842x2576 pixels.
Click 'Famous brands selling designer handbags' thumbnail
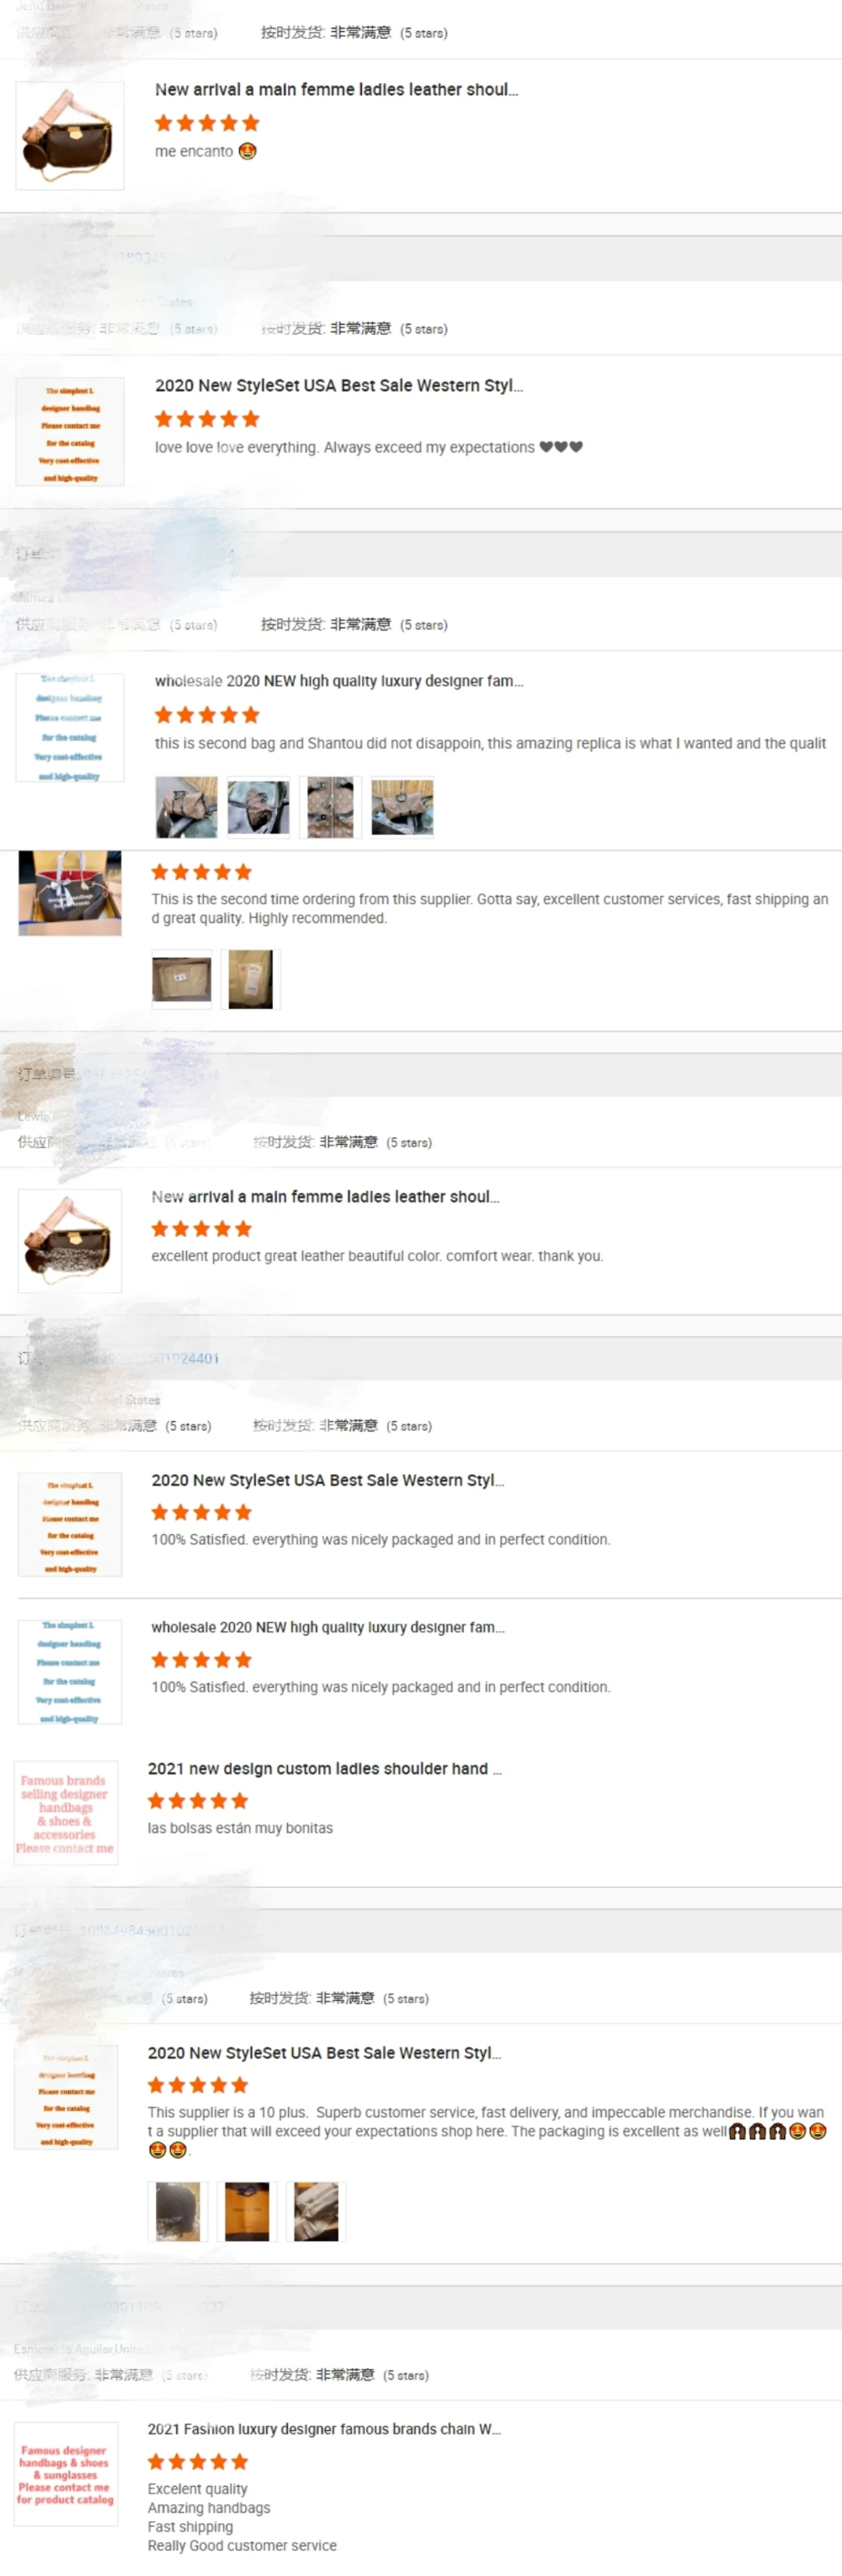pos(66,1813)
